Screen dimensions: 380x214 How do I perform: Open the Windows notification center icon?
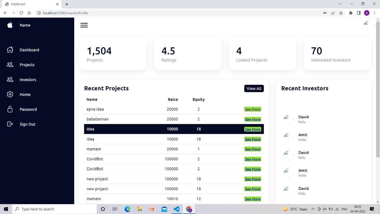[x=372, y=209]
